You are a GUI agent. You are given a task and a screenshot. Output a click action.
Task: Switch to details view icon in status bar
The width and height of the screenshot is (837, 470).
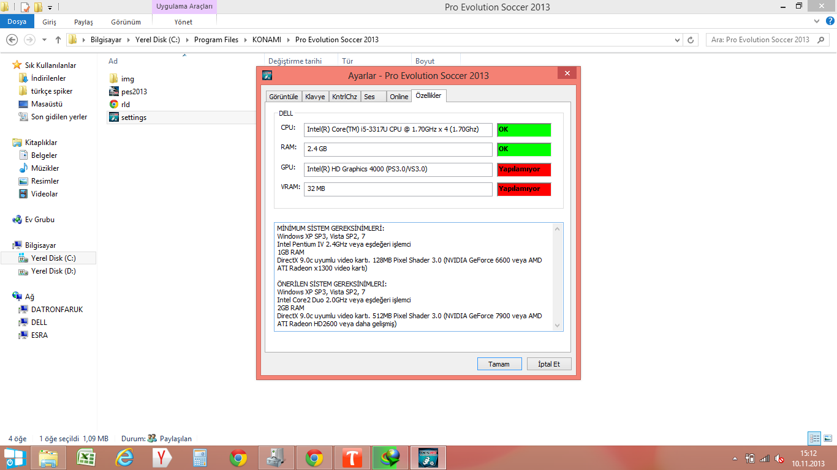pyautogui.click(x=814, y=438)
